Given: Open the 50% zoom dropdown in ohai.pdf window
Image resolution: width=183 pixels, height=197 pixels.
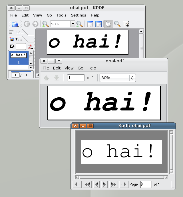Looking at the screenshot, I should tap(132, 78).
